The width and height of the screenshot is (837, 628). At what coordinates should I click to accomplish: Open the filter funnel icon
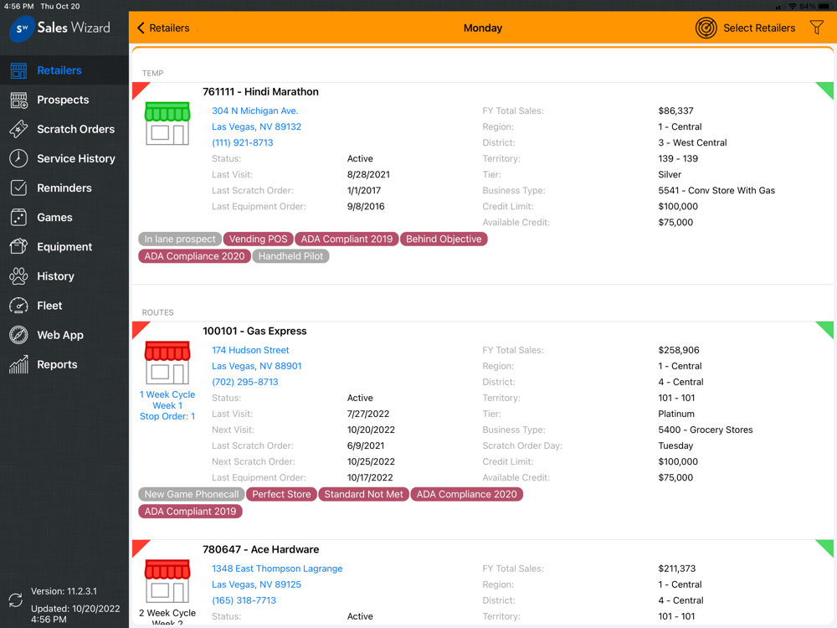(x=817, y=28)
